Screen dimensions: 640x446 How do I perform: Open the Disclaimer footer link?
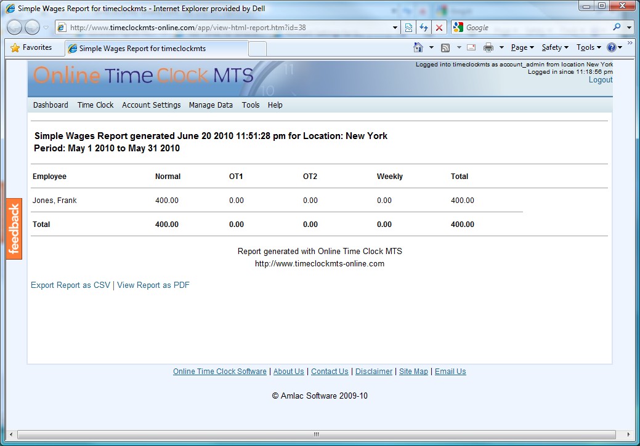click(x=374, y=372)
